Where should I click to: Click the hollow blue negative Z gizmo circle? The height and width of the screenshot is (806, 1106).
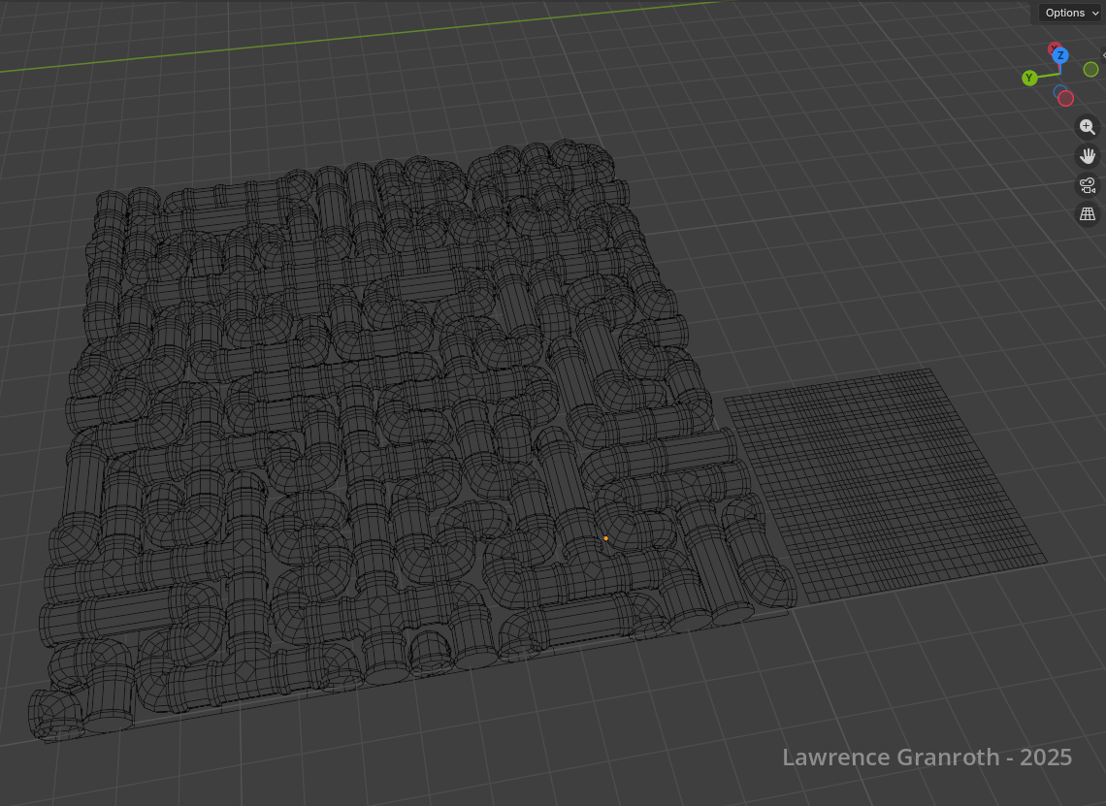(1059, 91)
